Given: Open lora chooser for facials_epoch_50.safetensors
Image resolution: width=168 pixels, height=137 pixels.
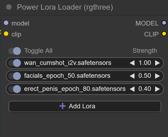Looking at the screenshot, I should pyautogui.click(x=67, y=76).
